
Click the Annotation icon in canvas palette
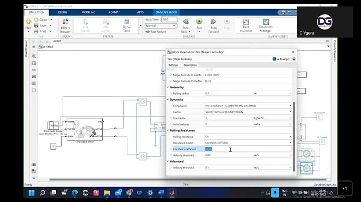pyautogui.click(x=34, y=76)
